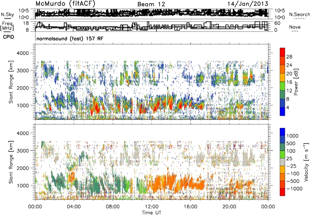Click '3000' tick on velocity panel axis
Viewport: 310px width, 215px height.
click(22, 151)
